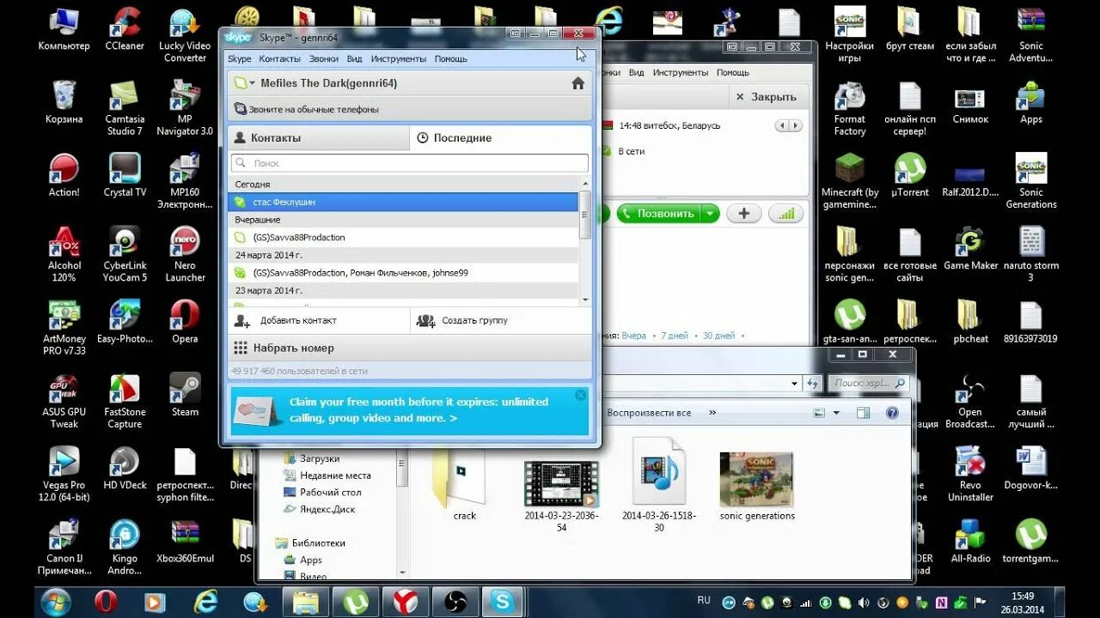Select sonic generations thumbnail in Explorer
This screenshot has width=1100, height=618.
pyautogui.click(x=757, y=487)
